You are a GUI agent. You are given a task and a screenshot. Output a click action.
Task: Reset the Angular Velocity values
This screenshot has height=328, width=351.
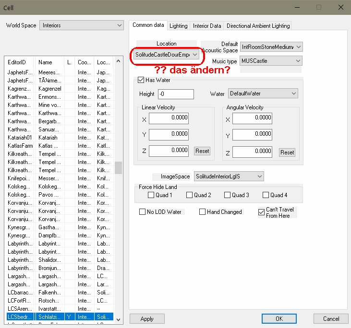287,152
